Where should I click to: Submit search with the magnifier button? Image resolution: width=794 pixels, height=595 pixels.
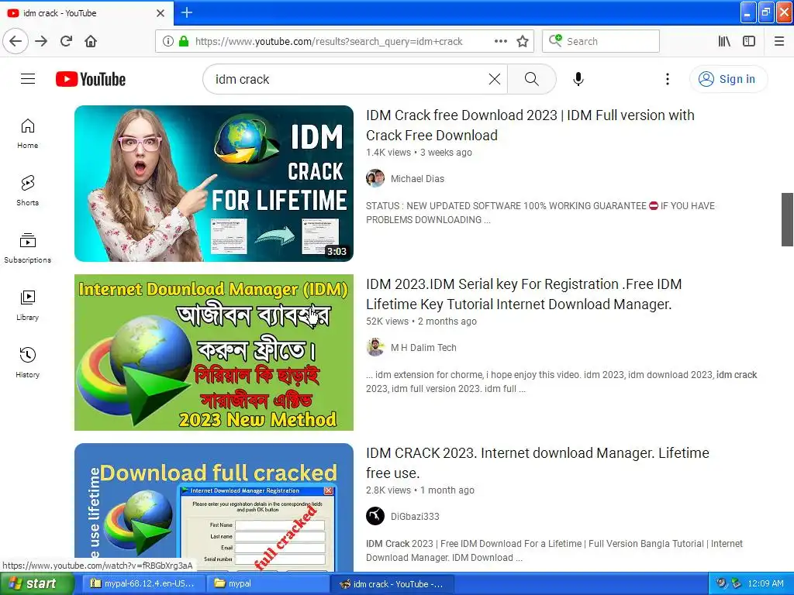point(532,79)
